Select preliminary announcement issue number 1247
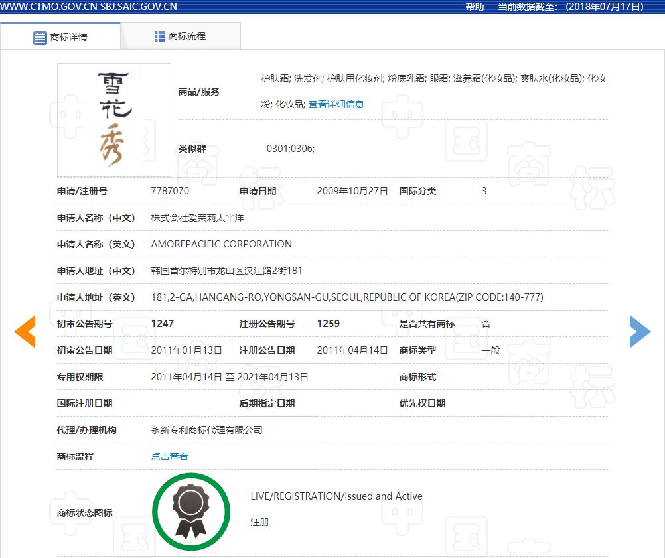This screenshot has height=558, width=665. click(x=163, y=324)
